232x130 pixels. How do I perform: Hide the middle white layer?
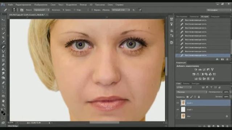(x=178, y=109)
